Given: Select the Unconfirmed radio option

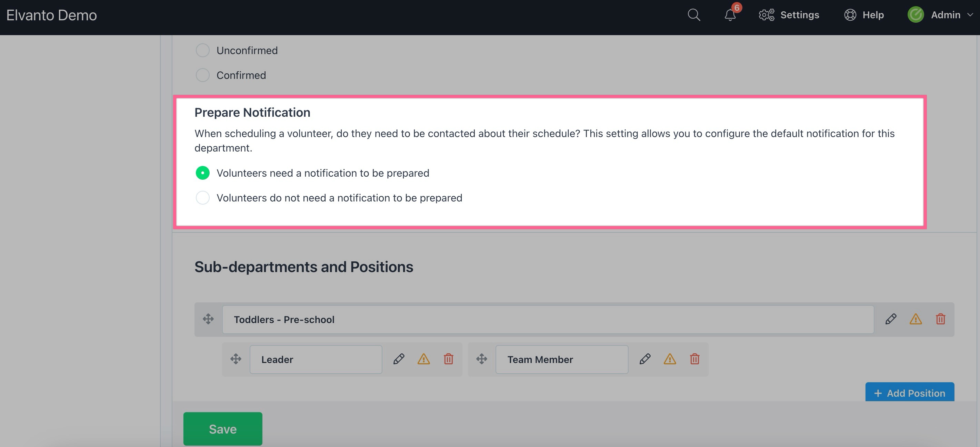Looking at the screenshot, I should [202, 50].
